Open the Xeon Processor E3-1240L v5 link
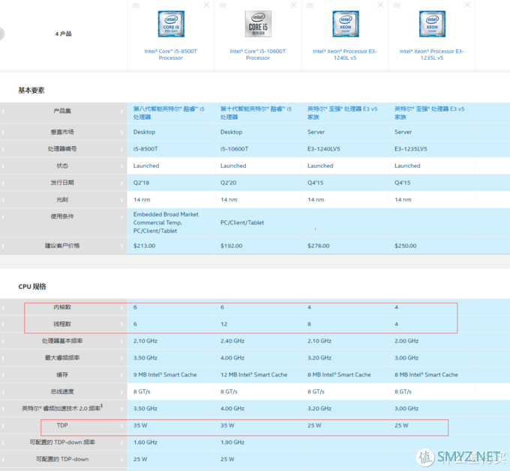 [x=345, y=55]
